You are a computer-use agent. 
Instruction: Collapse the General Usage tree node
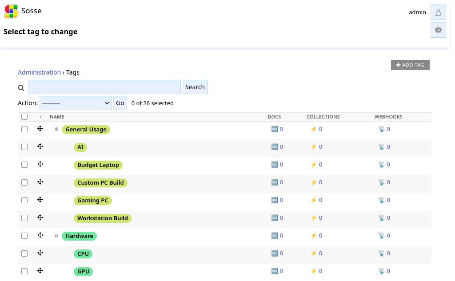coord(56,129)
